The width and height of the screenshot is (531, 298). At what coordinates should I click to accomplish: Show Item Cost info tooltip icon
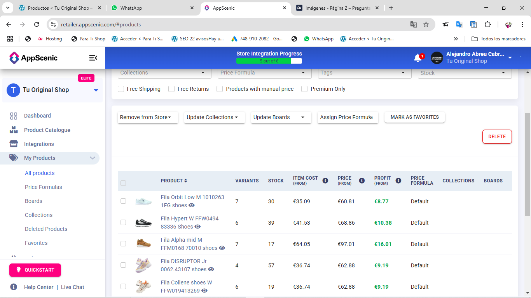coord(325,180)
